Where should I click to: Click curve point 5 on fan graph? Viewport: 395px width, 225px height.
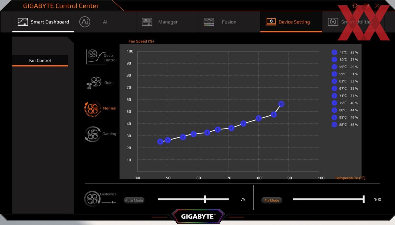click(x=218, y=130)
